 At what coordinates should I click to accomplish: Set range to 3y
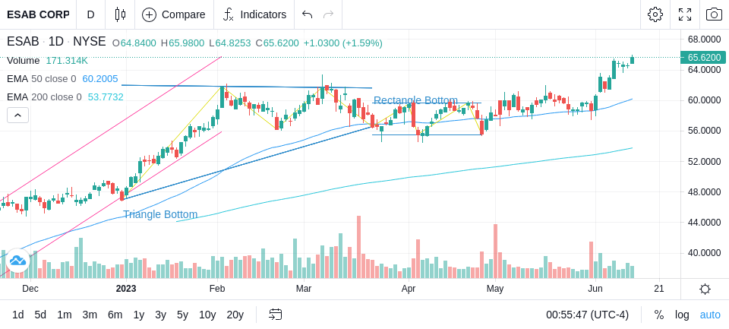tap(160, 315)
